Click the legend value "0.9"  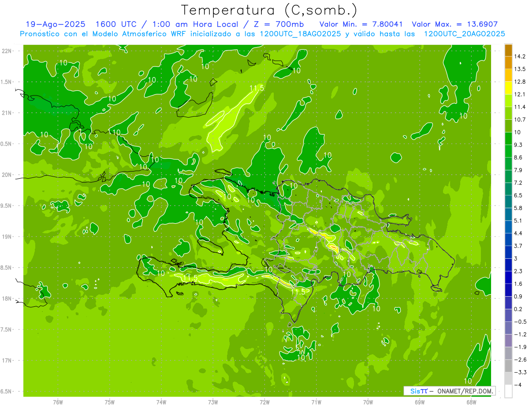518,296
